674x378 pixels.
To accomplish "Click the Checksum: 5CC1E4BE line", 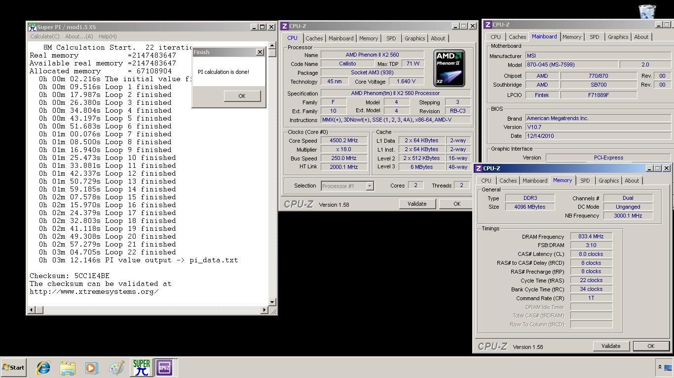I will tap(70, 276).
